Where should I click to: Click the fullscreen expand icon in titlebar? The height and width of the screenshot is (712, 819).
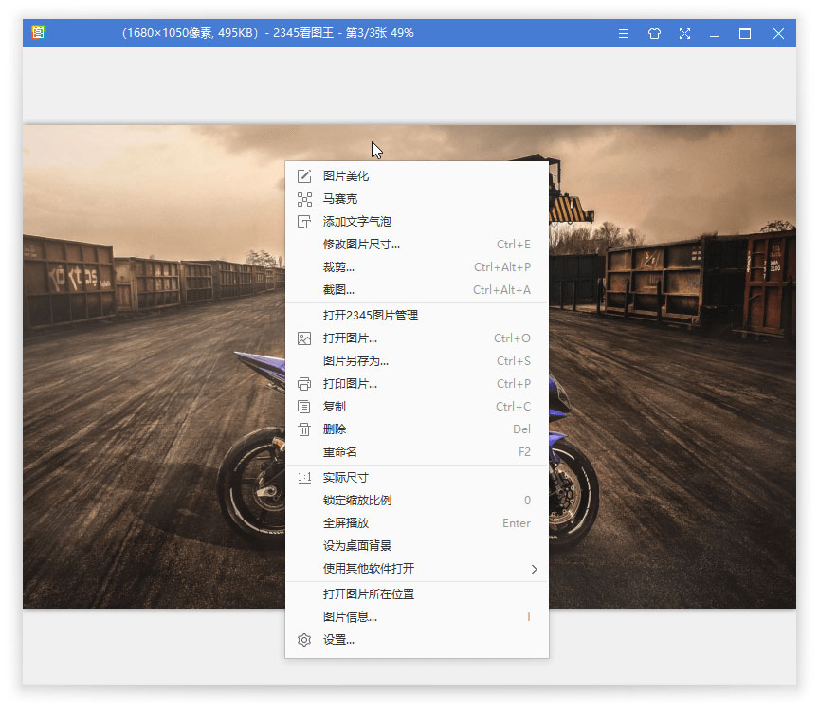(x=684, y=33)
